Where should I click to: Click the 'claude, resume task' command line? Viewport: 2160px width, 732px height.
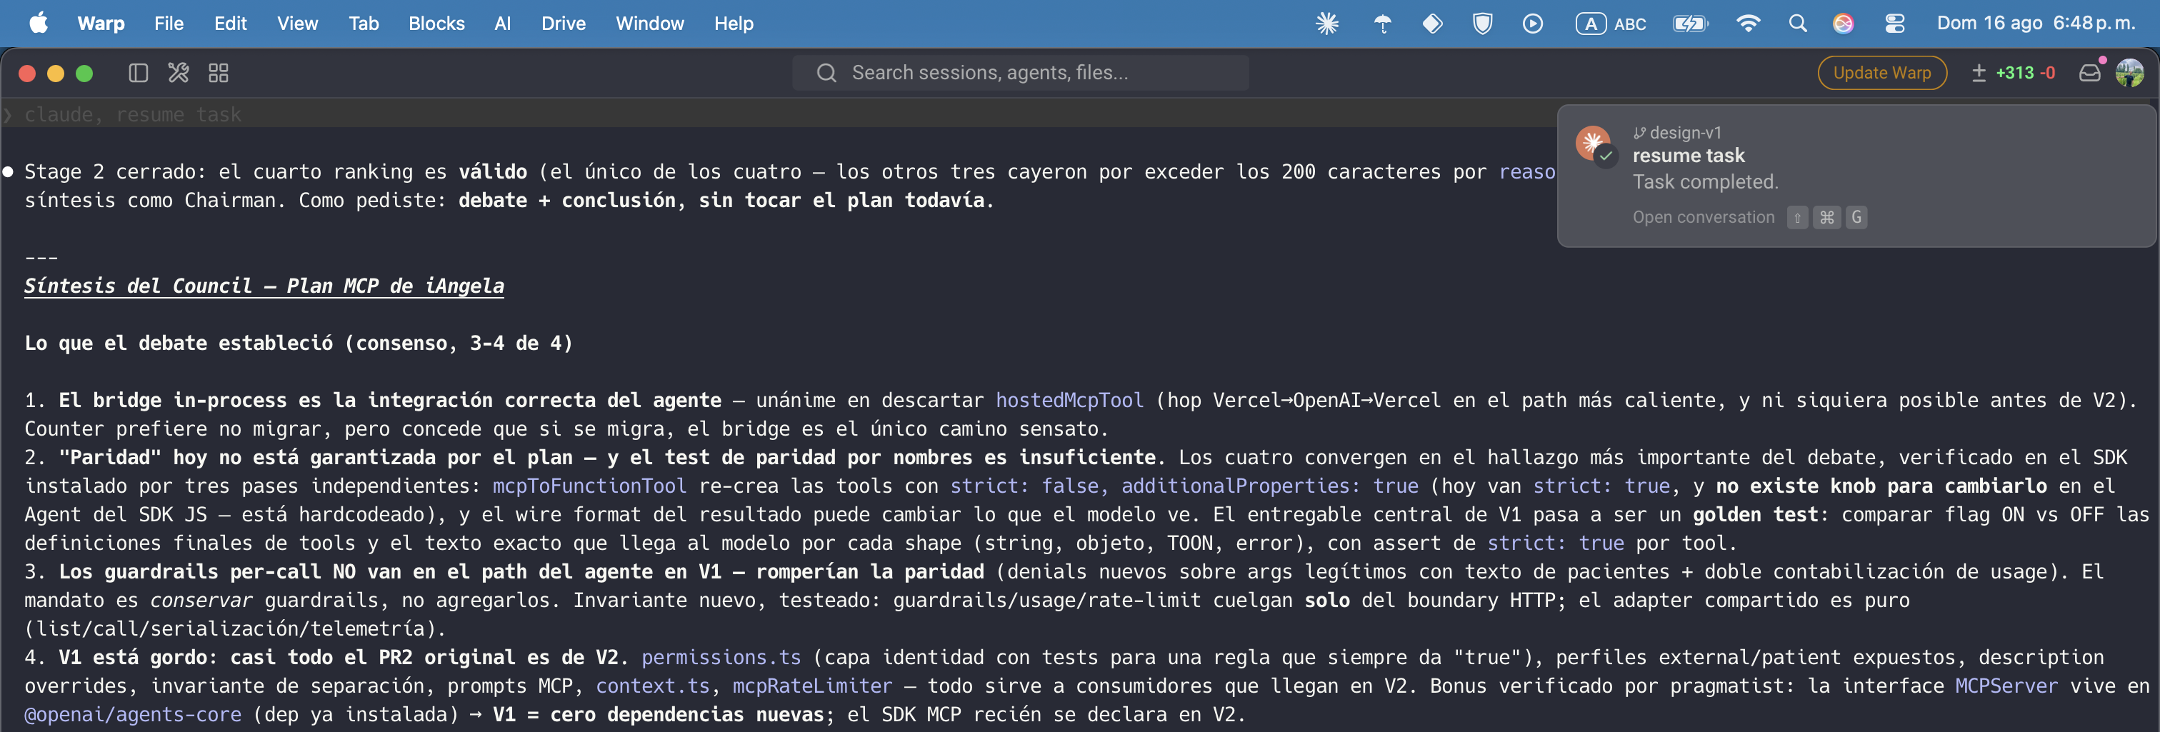(132, 114)
